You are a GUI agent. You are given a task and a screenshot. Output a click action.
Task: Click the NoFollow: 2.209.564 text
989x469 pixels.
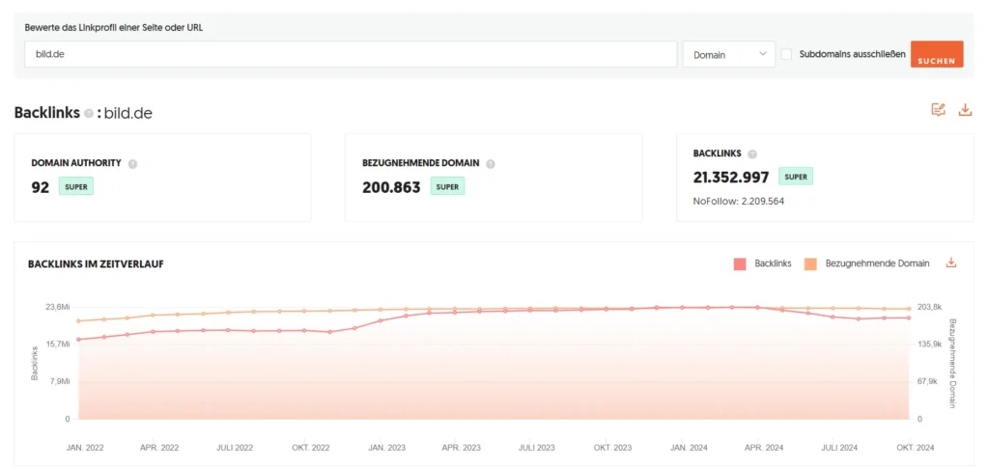(x=739, y=202)
